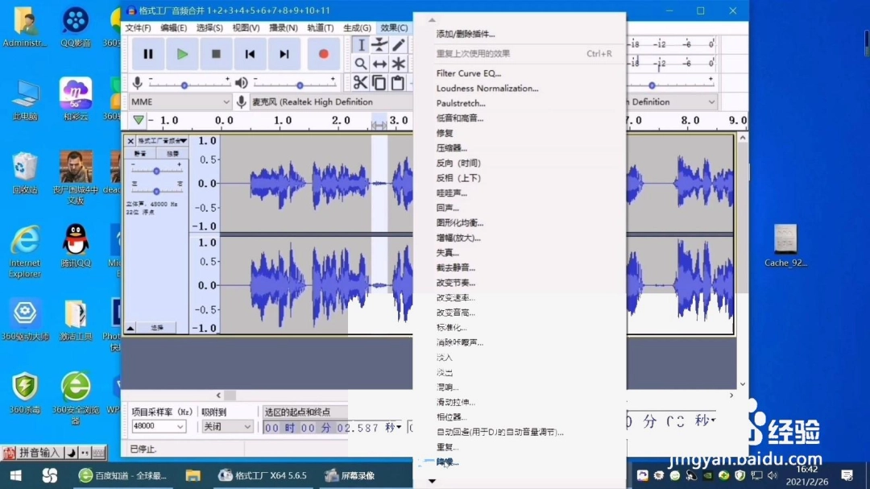Mute the track with 静音 button
Viewport: 870px width, 489px height.
coord(141,153)
